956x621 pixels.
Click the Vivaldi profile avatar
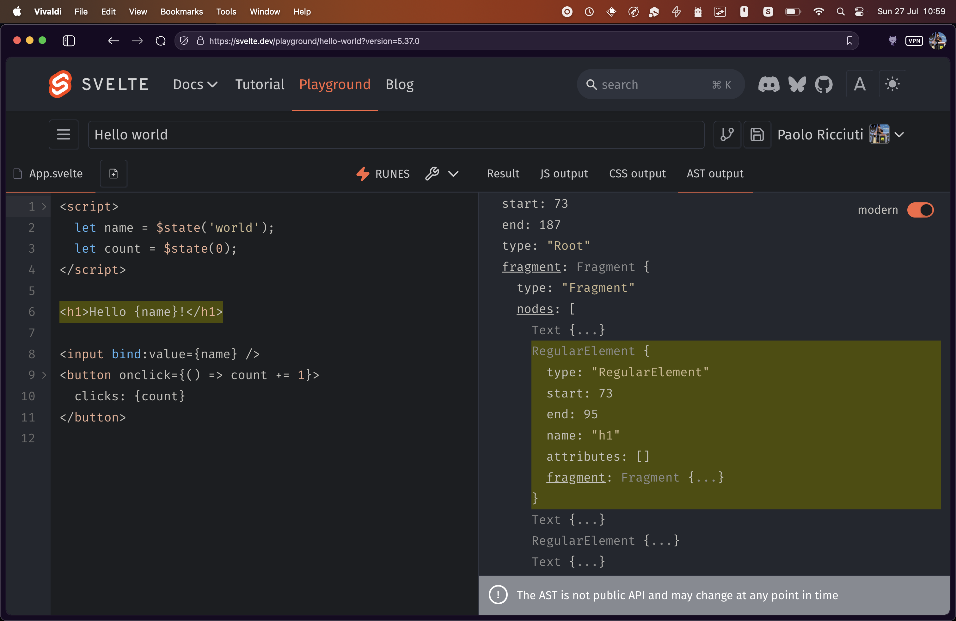click(938, 41)
